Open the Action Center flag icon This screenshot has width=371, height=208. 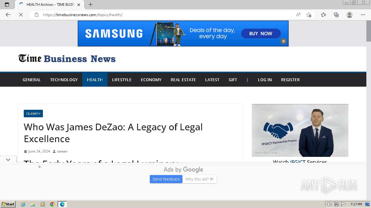(343, 204)
